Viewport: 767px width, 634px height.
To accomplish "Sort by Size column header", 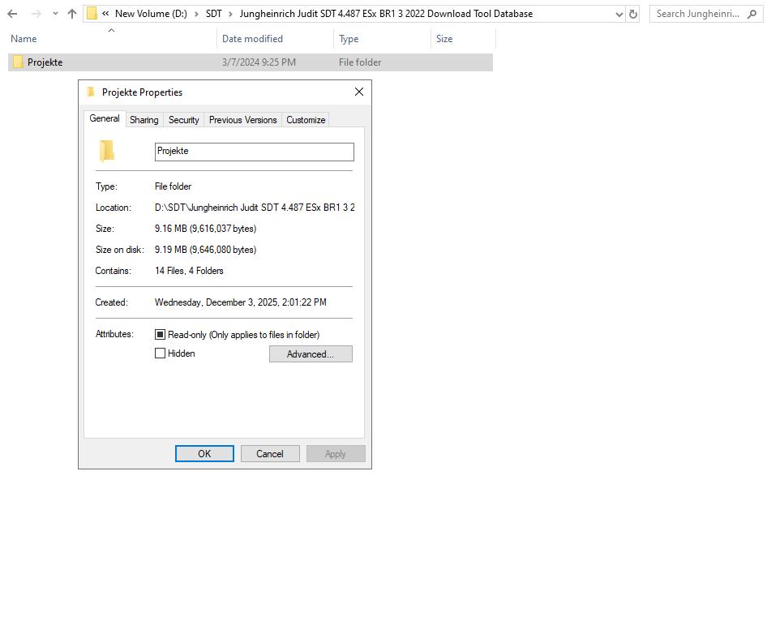I will point(444,39).
